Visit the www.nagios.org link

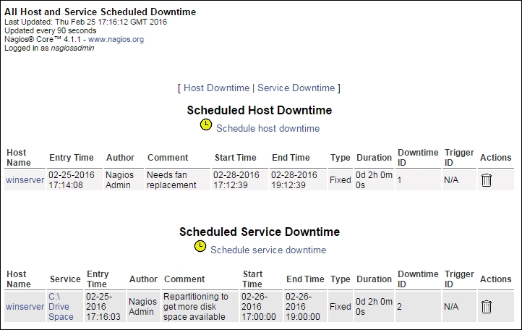click(116, 39)
